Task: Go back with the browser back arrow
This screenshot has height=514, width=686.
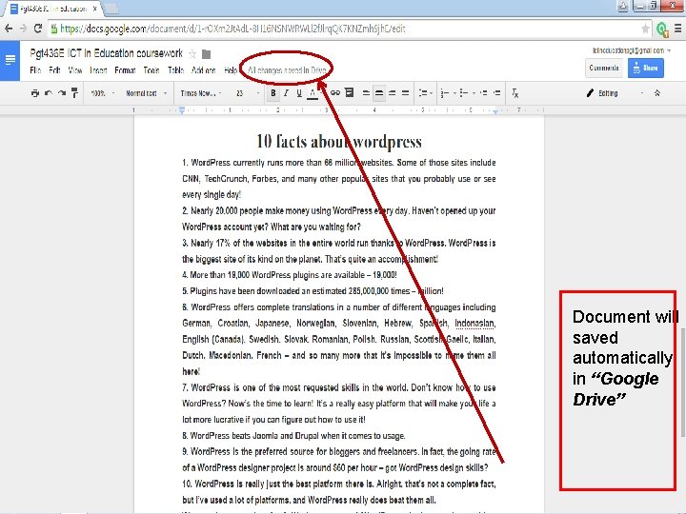Action: (x=9, y=29)
